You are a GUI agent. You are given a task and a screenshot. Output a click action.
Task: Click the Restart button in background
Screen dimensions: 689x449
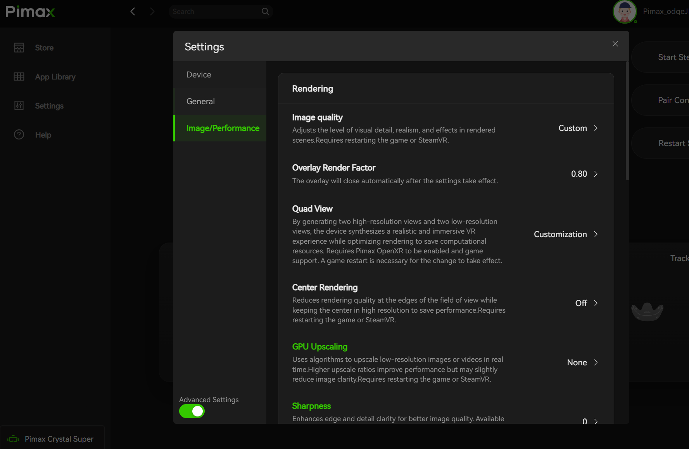(x=660, y=143)
